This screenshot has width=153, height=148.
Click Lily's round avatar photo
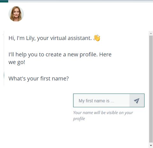click(x=16, y=14)
